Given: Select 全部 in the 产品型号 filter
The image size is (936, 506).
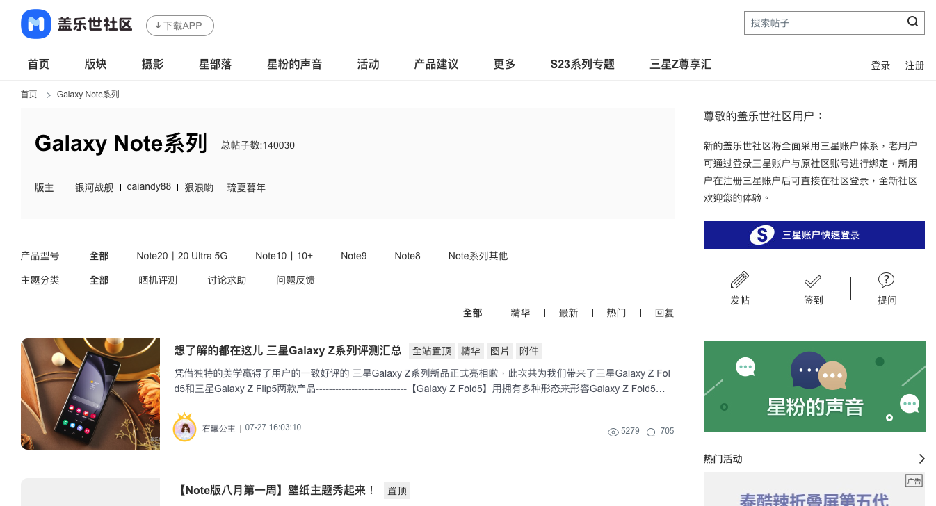Looking at the screenshot, I should pos(99,256).
